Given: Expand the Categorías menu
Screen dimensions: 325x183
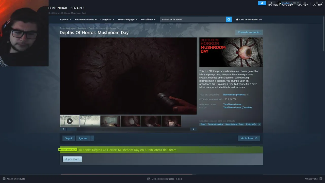Looking at the screenshot, I should 107,20.
